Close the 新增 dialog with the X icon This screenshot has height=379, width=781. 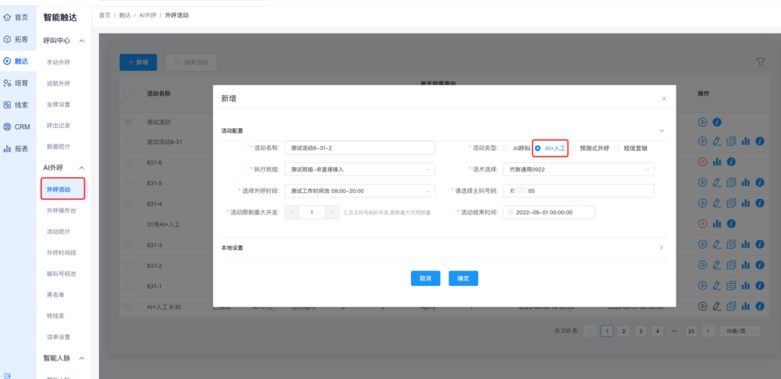664,98
